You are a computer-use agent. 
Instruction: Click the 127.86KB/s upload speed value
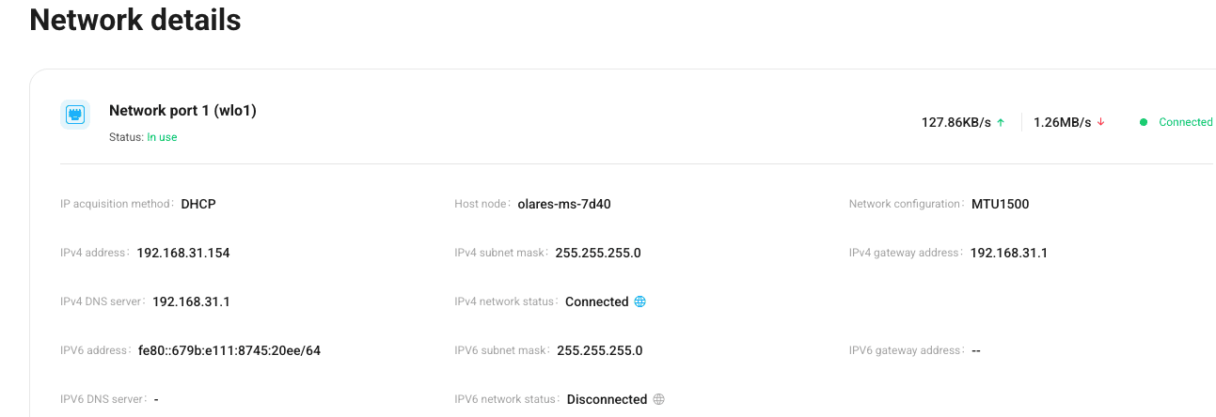tap(955, 122)
